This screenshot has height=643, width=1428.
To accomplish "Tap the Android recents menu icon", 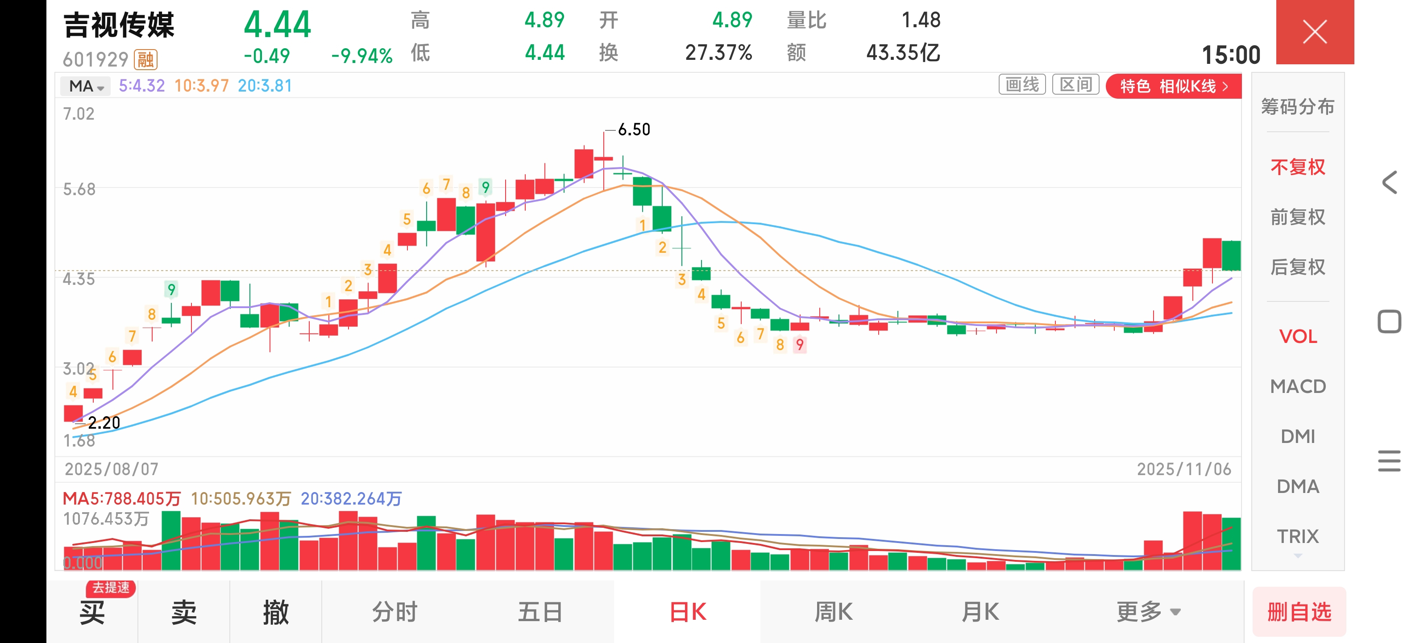I will coord(1389,461).
